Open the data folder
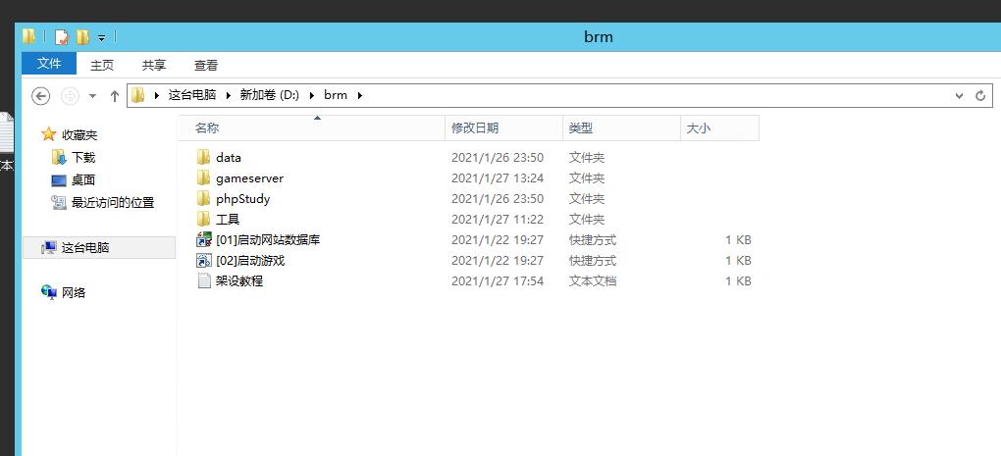 pyautogui.click(x=228, y=157)
